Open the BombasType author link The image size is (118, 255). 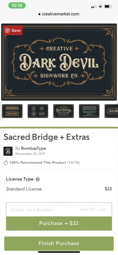click(33, 148)
